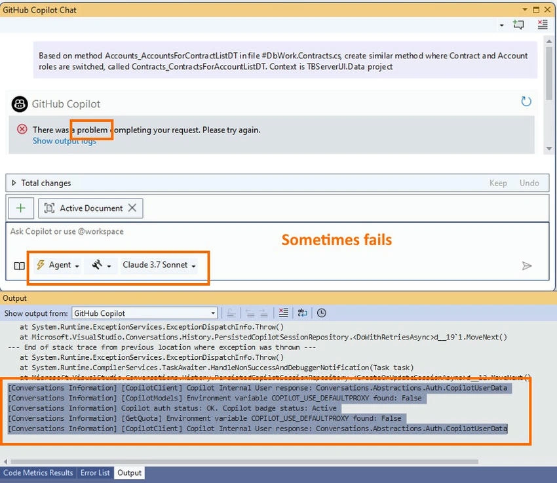557x483 pixels.
Task: Select the Output tab
Action: 129,473
